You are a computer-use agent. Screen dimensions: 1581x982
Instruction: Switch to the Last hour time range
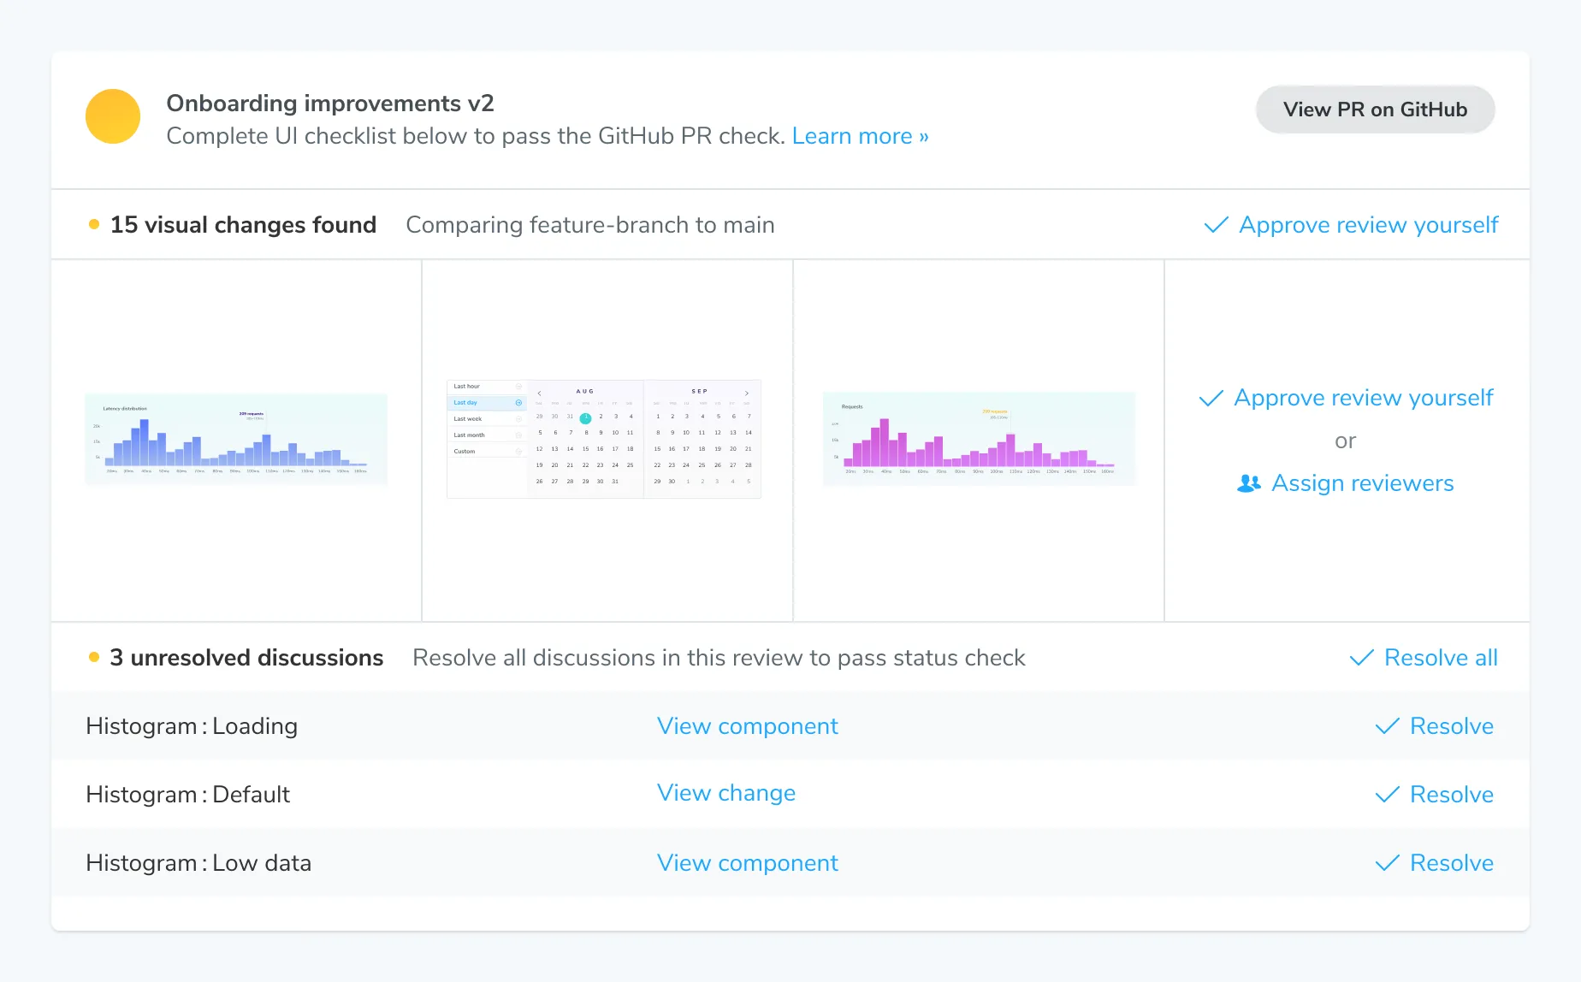point(468,386)
